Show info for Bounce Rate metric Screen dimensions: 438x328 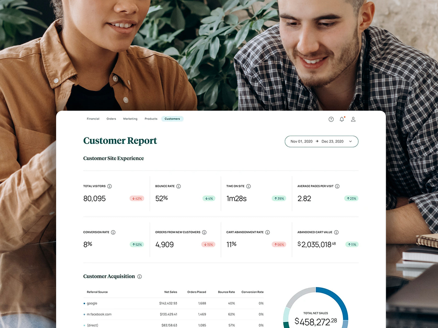click(178, 186)
